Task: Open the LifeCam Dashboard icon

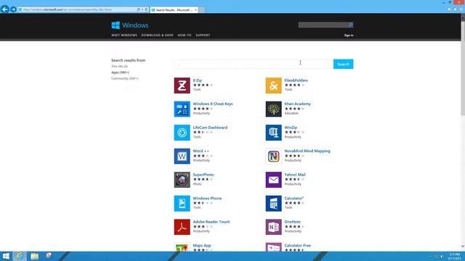Action: (x=182, y=133)
